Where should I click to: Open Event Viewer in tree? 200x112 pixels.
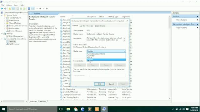(14, 21)
